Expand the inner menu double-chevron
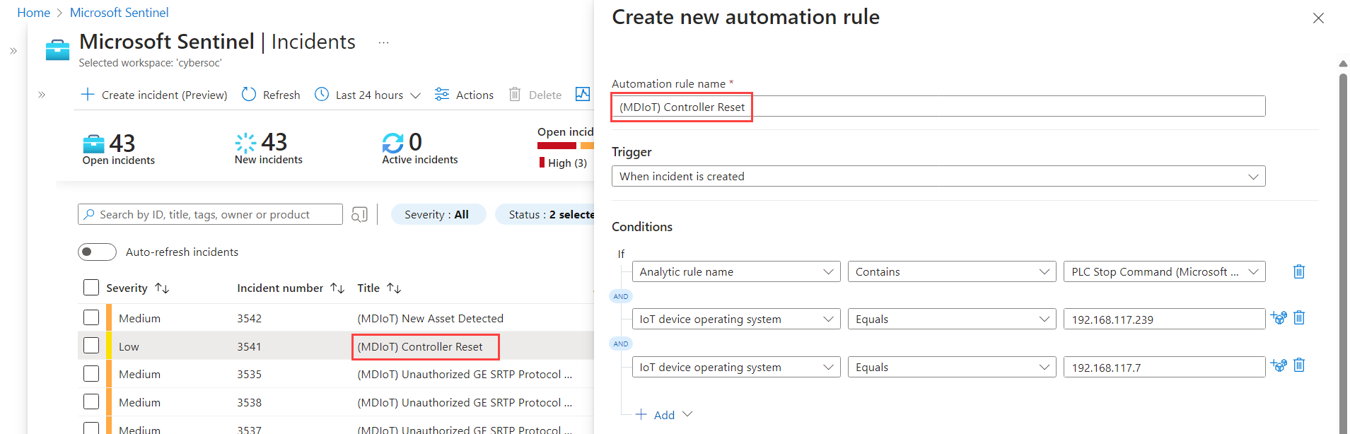The image size is (1350, 434). pos(42,95)
